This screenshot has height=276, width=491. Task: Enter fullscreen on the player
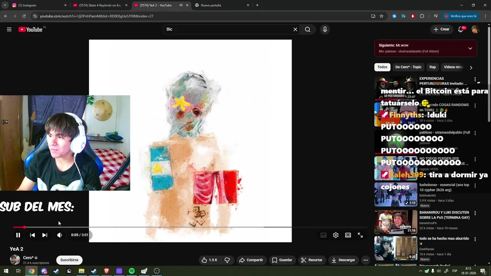coord(360,235)
